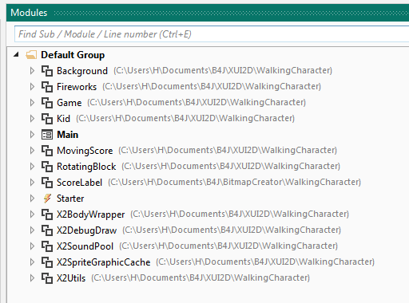Open the Starter module entry

(70, 199)
